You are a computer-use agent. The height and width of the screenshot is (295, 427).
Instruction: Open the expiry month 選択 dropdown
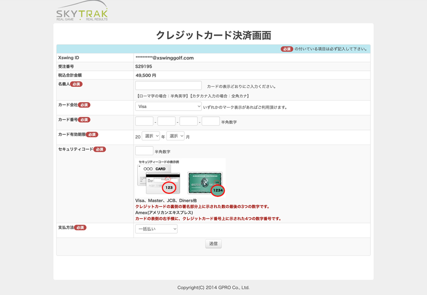175,136
